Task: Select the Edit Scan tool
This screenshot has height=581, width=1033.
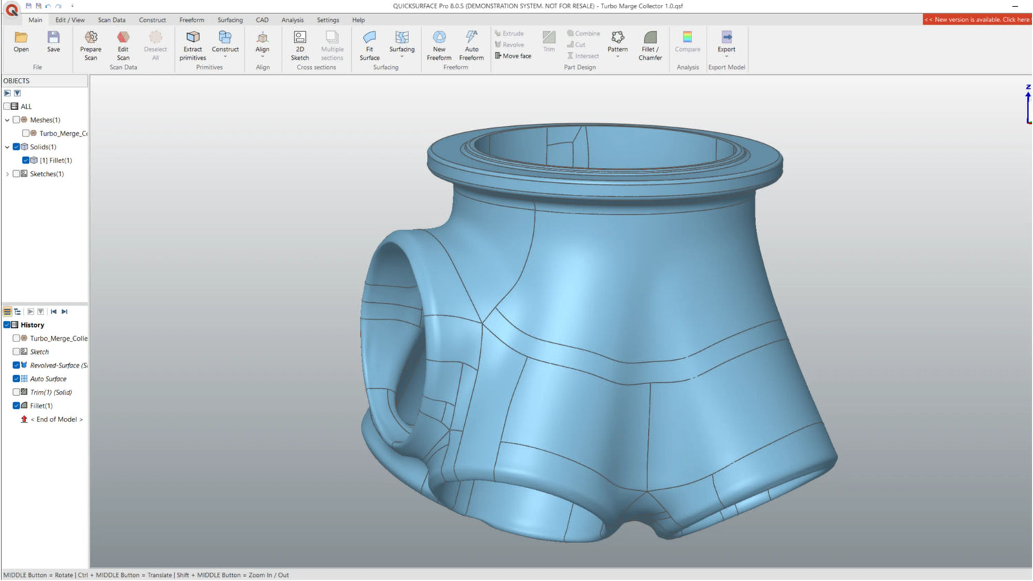Action: click(x=123, y=38)
